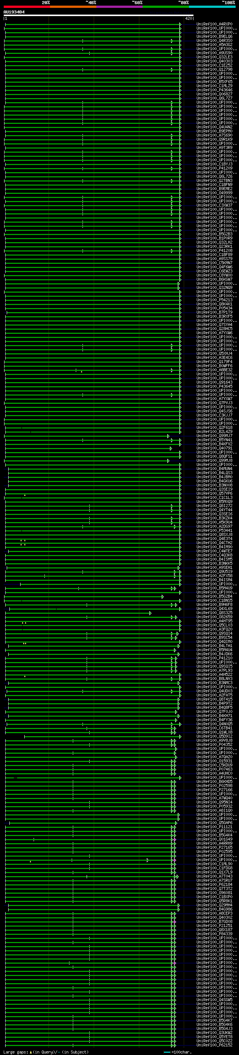Click UniRef100_Q3UKW2 label

214,1032
